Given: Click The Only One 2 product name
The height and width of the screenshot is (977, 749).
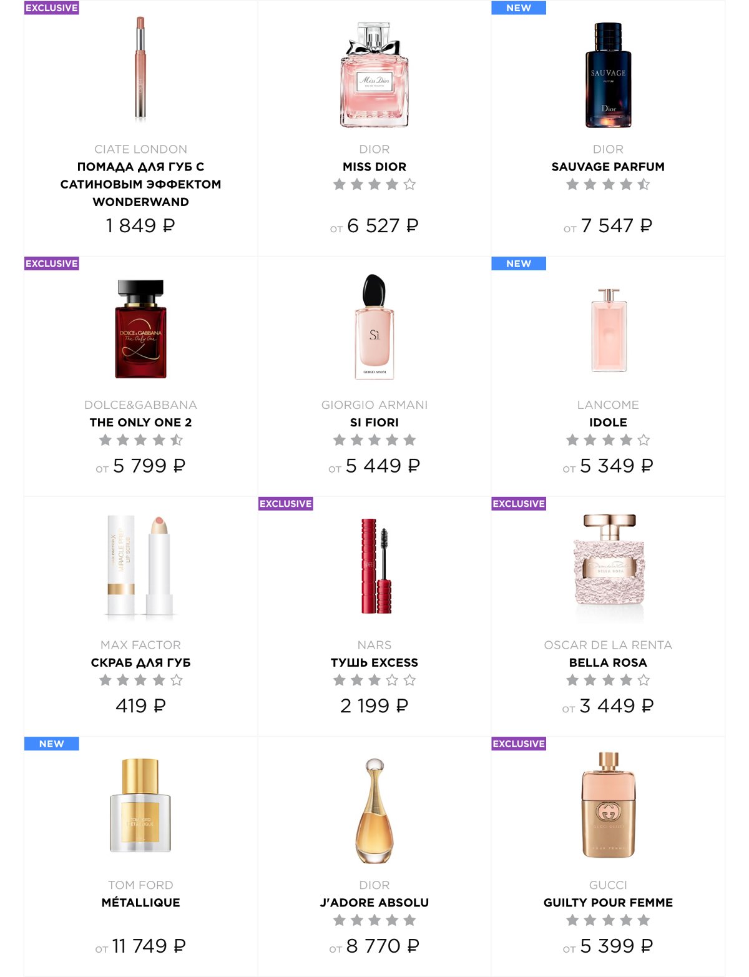Looking at the screenshot, I should pos(140,423).
